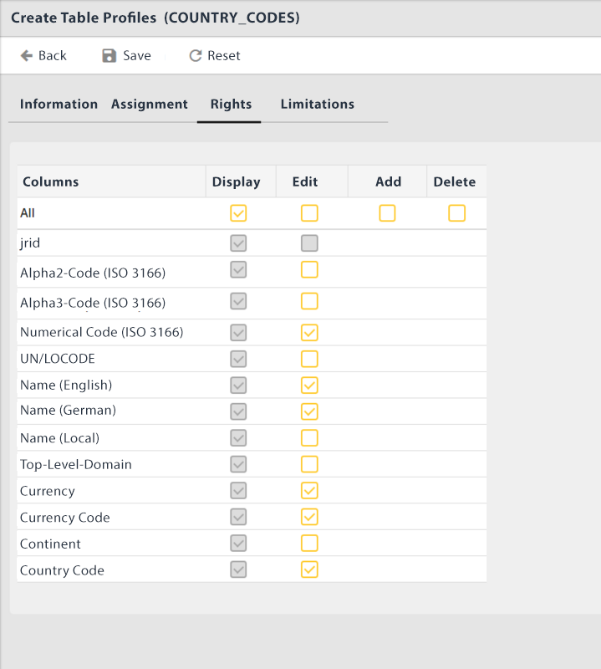Click the Back arrow icon
Viewport: 601px width, 669px height.
27,55
